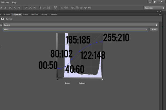Viewport: 166px width, 110px height.
Task: Click the Curves title label
Action: pos(9,19)
